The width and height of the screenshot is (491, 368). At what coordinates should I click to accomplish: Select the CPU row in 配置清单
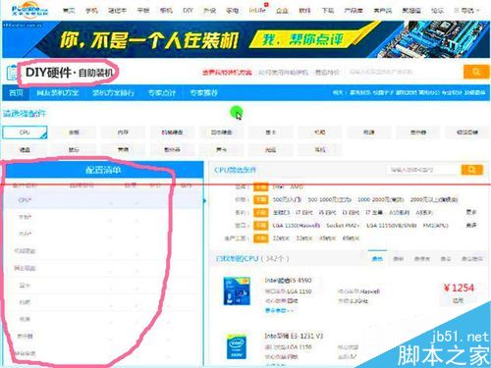(103, 200)
